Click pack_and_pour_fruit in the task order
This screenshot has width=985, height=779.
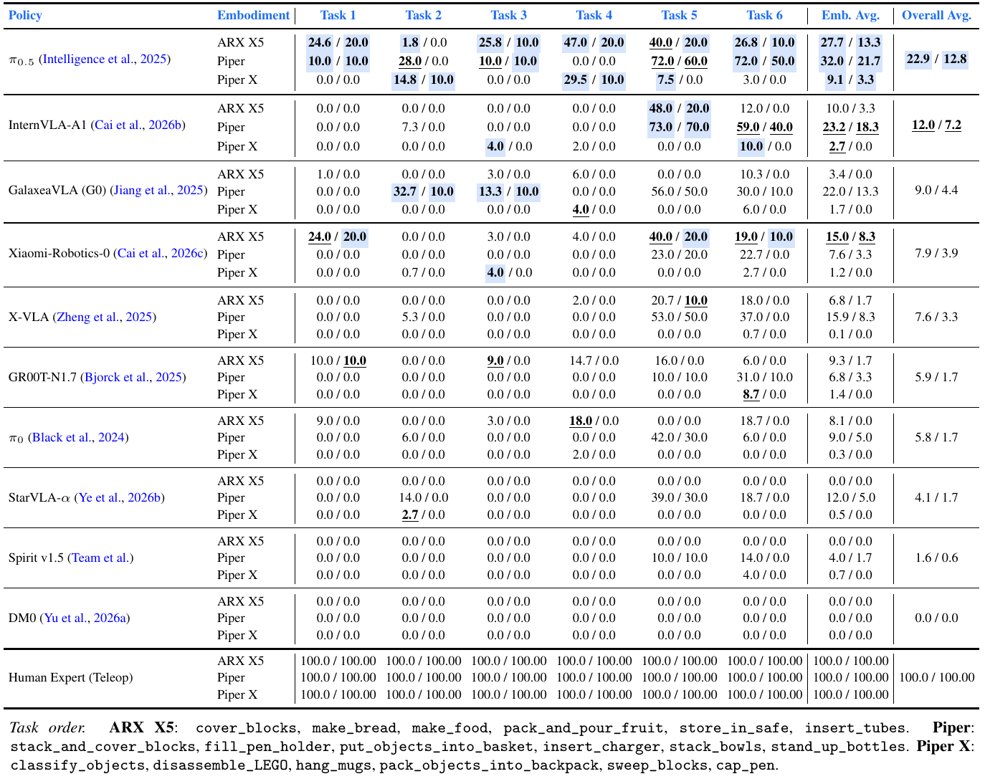point(584,728)
